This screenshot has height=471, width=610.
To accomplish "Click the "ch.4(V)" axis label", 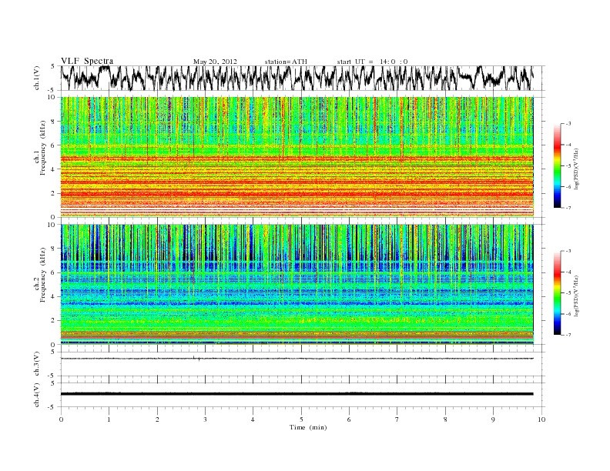I will (37, 396).
